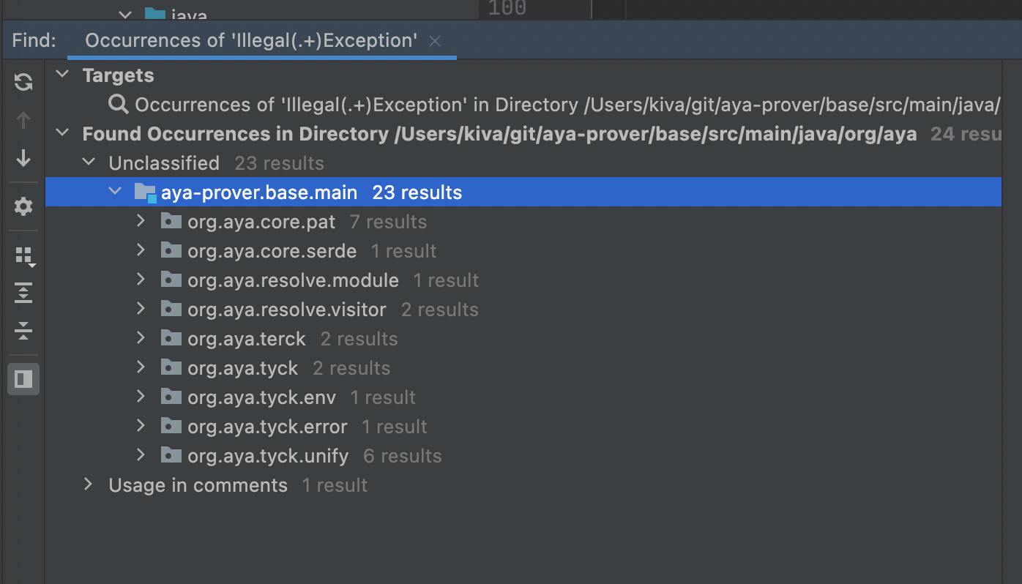Close the search results tab
This screenshot has height=584, width=1022.
[435, 41]
